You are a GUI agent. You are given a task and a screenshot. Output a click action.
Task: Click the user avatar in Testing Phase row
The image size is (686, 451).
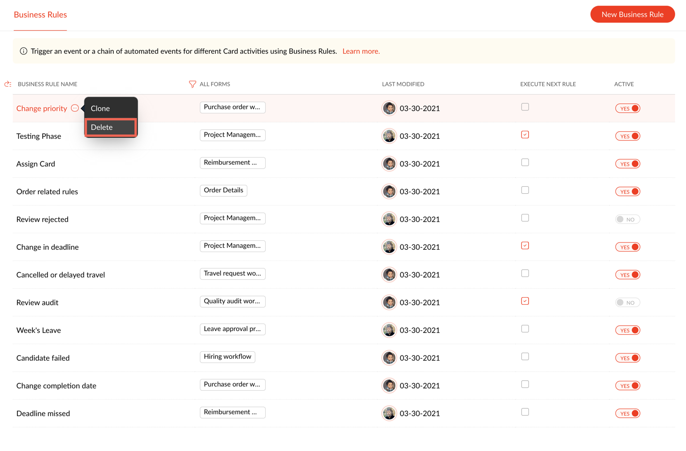click(389, 136)
